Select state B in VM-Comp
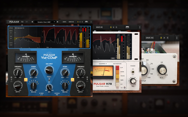This screenshot has width=188, height=117. 82,22
